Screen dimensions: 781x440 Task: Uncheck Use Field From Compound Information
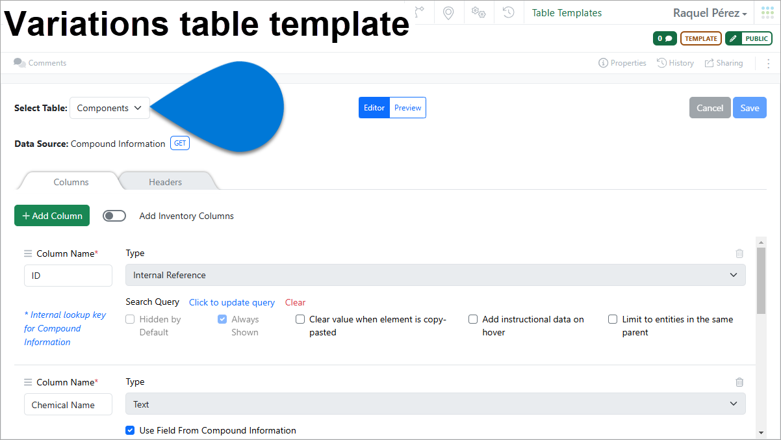130,430
